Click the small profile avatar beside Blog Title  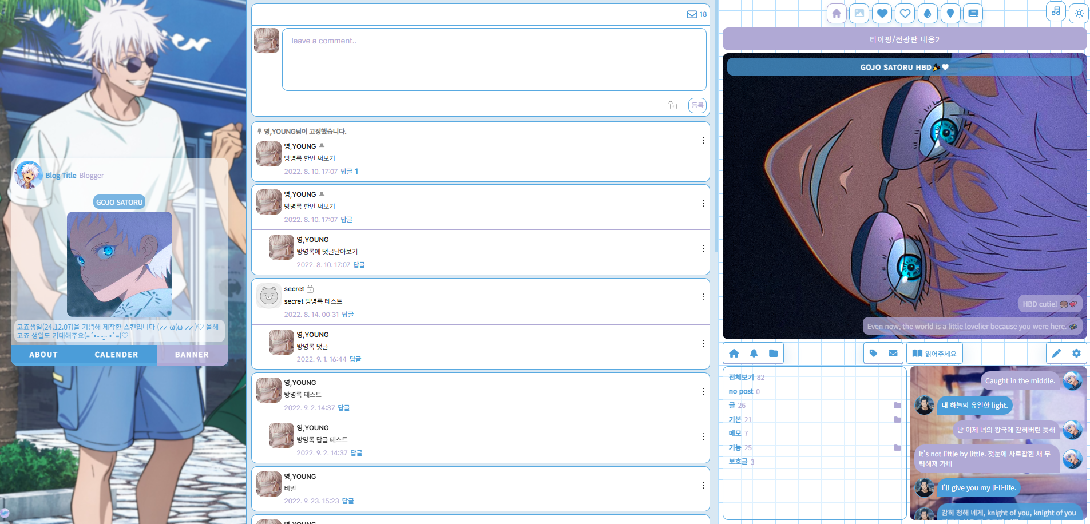[x=28, y=175]
